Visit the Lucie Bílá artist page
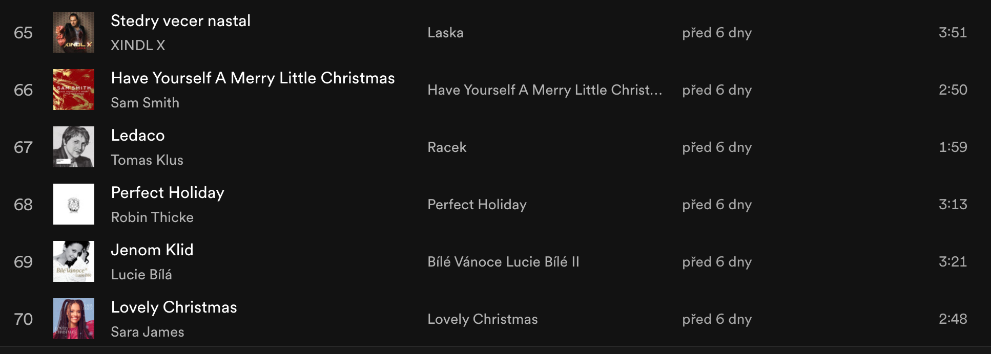This screenshot has height=354, width=991. (x=141, y=275)
